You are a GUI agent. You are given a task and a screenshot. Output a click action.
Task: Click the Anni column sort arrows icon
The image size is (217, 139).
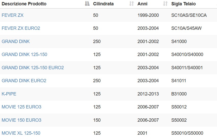click(165, 4)
